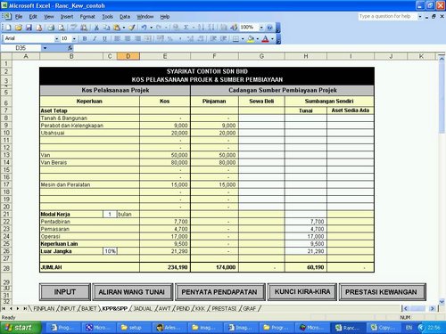Image resolution: width=446 pixels, height=334 pixels.
Task: Open Print Preview icon
Action: tap(62, 28)
